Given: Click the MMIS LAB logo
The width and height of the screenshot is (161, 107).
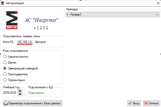Looking at the screenshot, I should [12, 20].
